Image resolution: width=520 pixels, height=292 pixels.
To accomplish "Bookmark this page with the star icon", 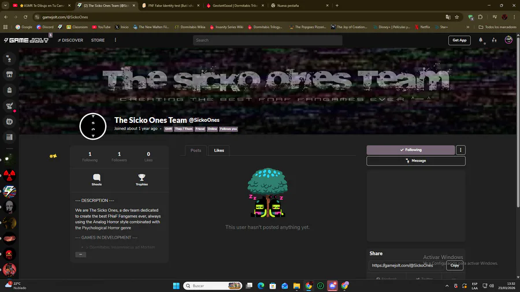I will click(x=456, y=17).
